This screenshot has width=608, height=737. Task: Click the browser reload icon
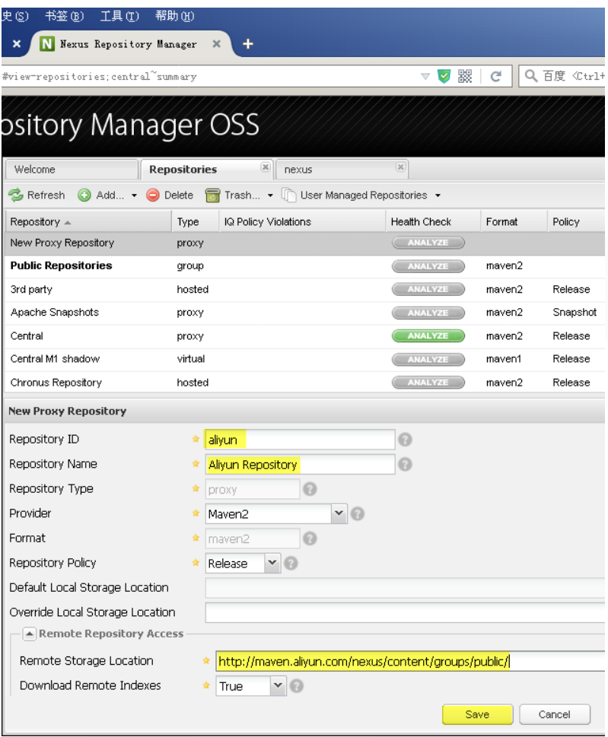tap(495, 76)
